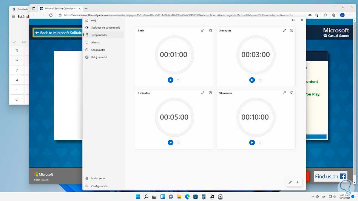Click MC memory clear in Calculator
The width and height of the screenshot is (358, 201).
pos(14,42)
